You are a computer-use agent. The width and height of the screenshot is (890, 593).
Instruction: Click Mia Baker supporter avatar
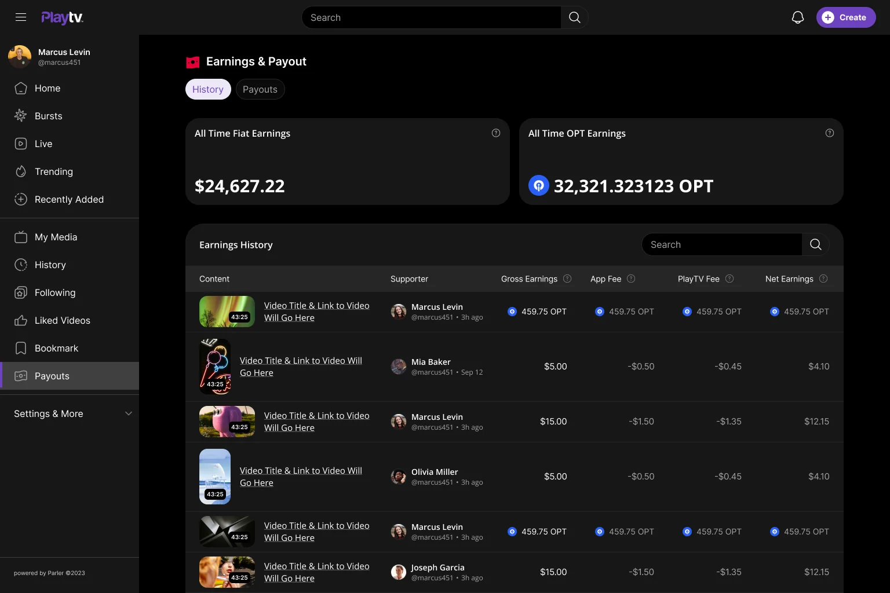coord(399,367)
